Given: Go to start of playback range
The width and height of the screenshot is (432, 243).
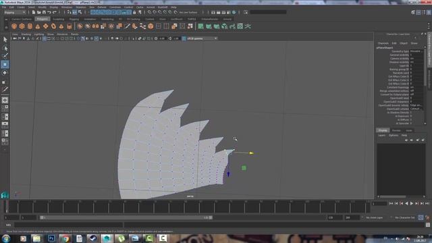Looking at the screenshot, I should coord(391,203).
